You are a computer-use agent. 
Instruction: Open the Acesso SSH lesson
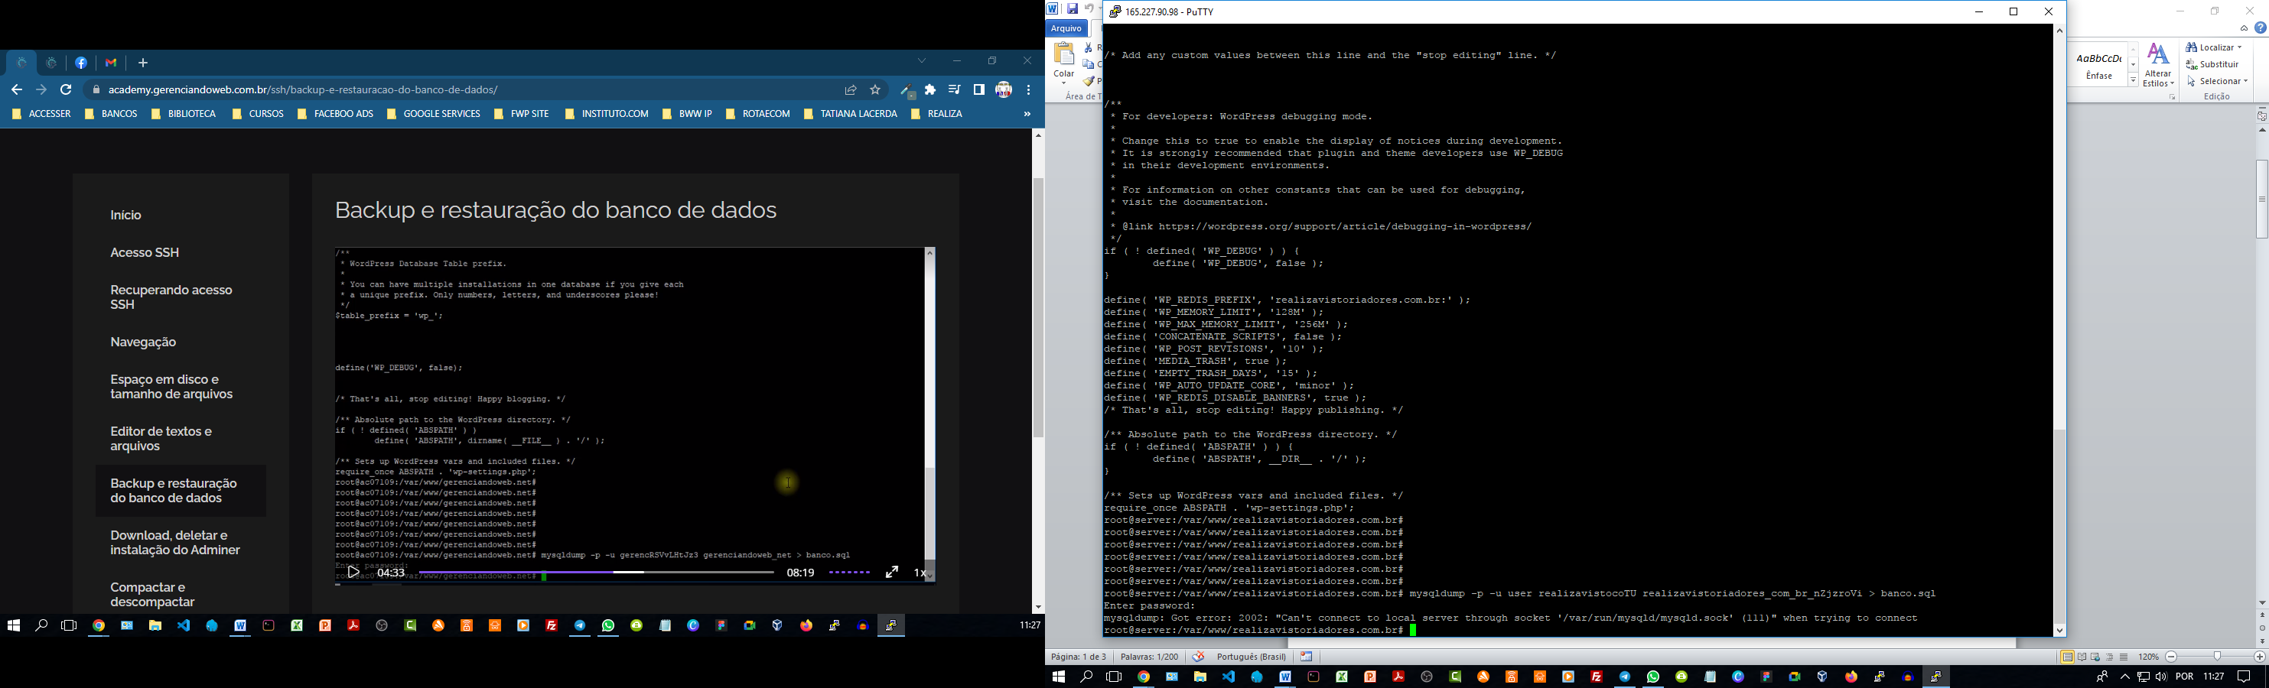click(x=145, y=252)
